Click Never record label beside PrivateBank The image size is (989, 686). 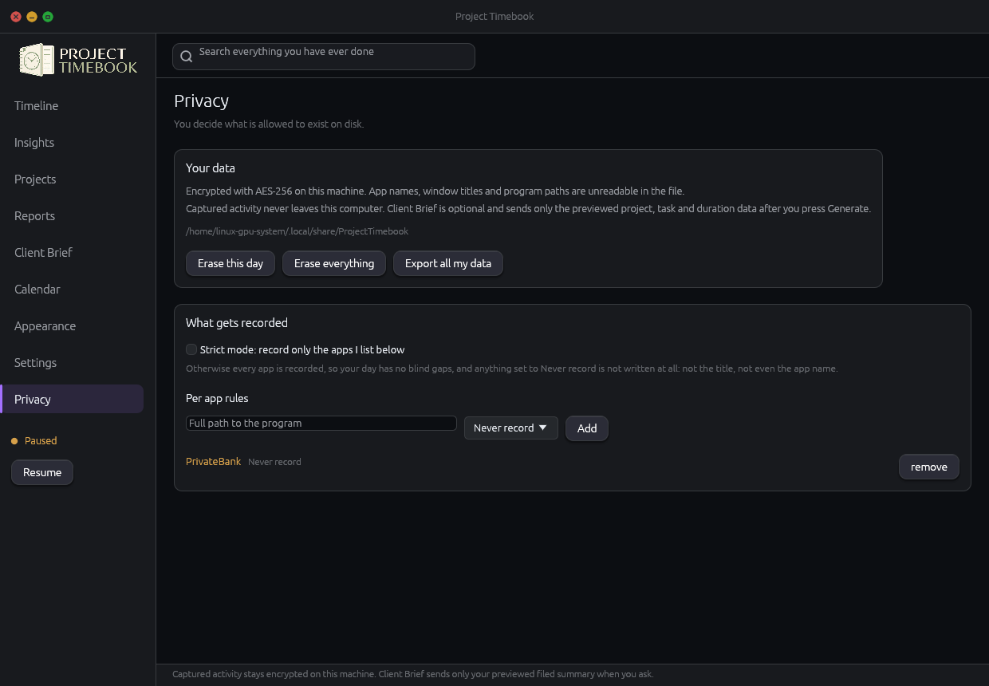coord(274,462)
